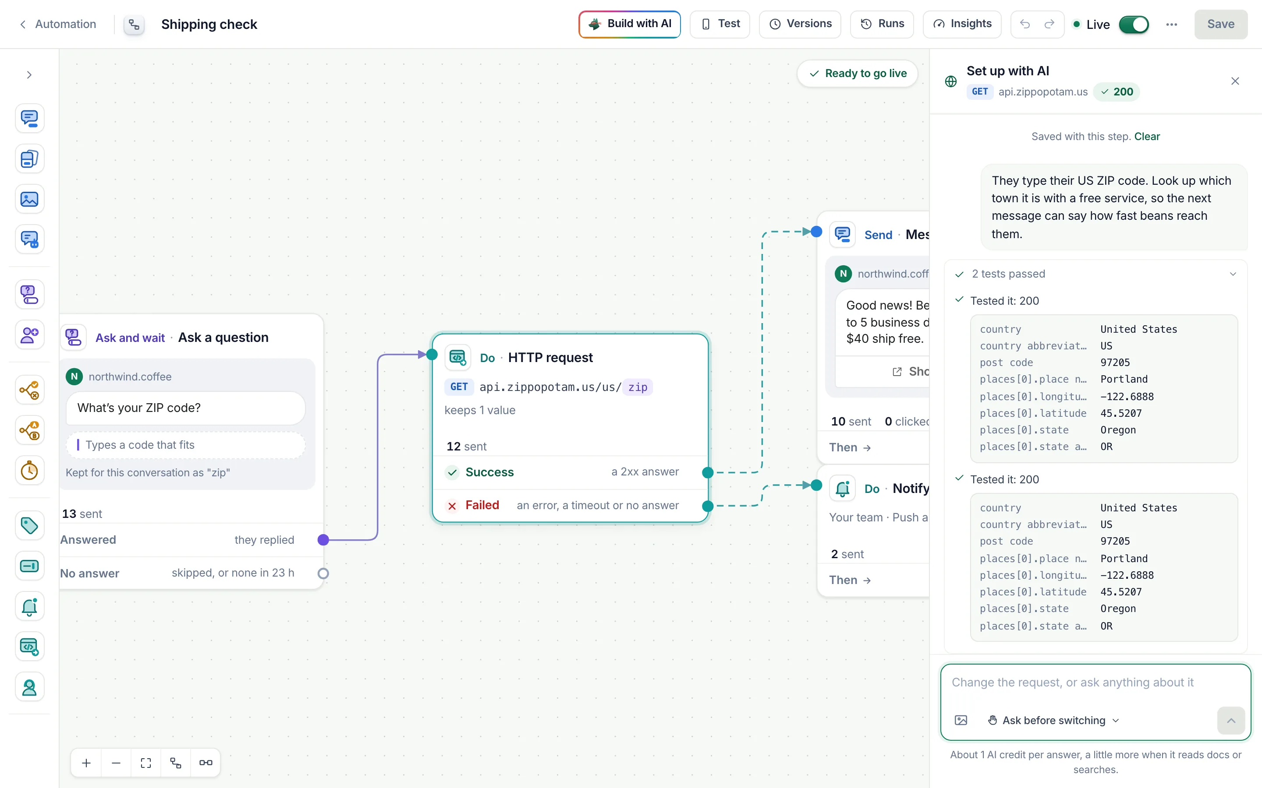Open the Insights tab

tap(962, 24)
